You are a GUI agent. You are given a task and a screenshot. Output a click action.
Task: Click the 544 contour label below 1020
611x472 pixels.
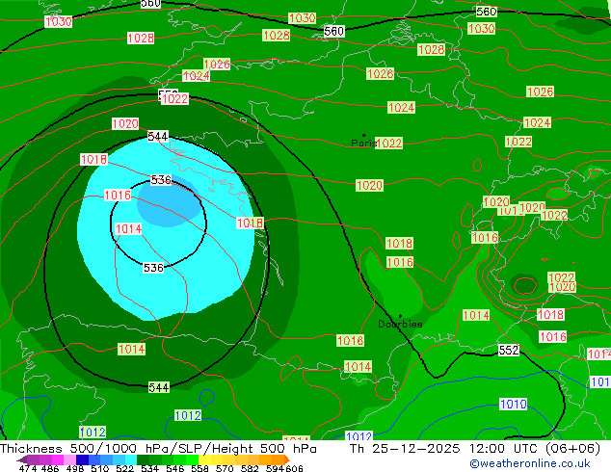158,137
